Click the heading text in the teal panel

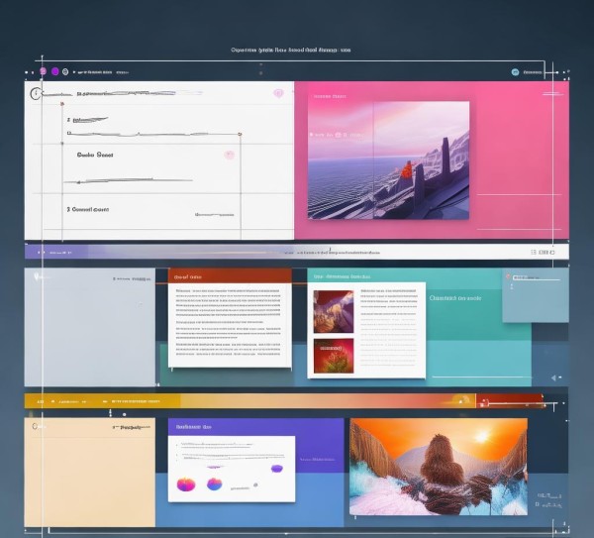[x=455, y=298]
